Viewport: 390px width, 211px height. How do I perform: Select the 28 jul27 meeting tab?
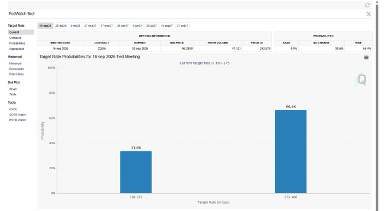(x=151, y=26)
